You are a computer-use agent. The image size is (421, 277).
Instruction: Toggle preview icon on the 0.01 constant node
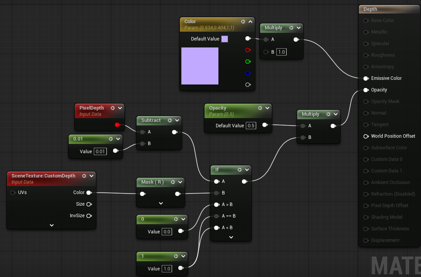coord(111,139)
